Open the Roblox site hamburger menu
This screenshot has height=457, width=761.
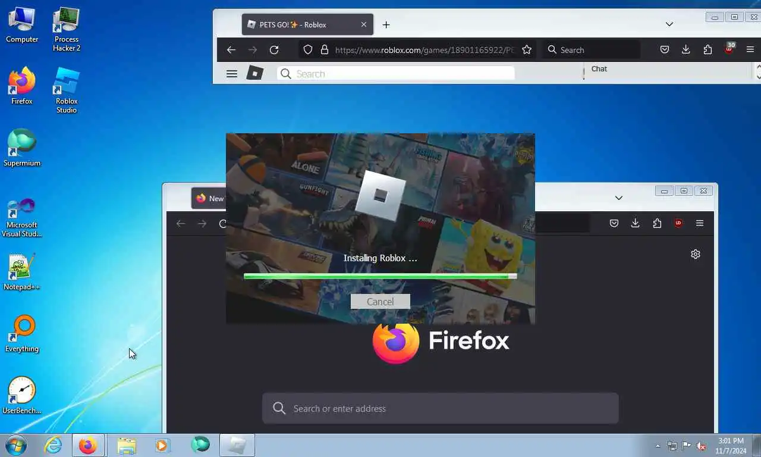click(232, 74)
